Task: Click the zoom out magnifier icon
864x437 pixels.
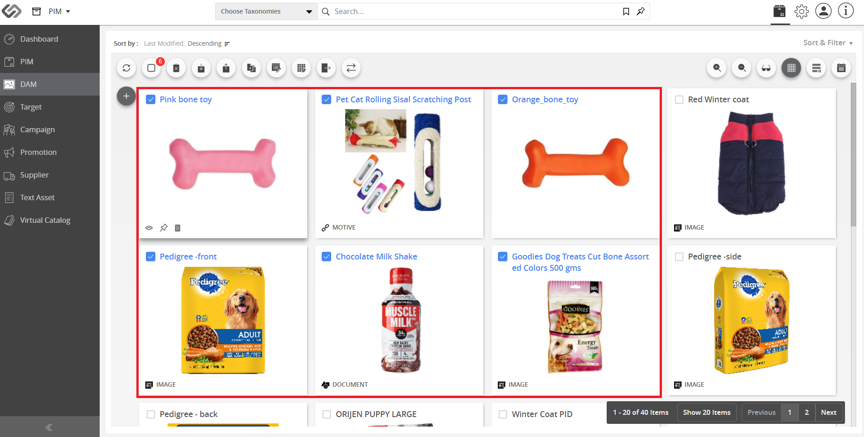Action: tap(742, 68)
